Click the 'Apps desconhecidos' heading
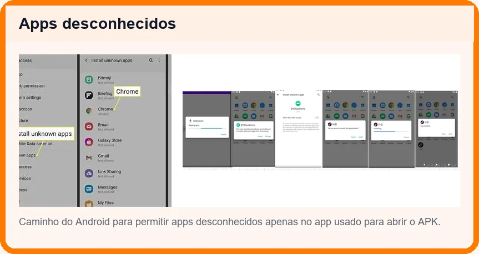Screen dimensions: 479x254 [x=98, y=23]
